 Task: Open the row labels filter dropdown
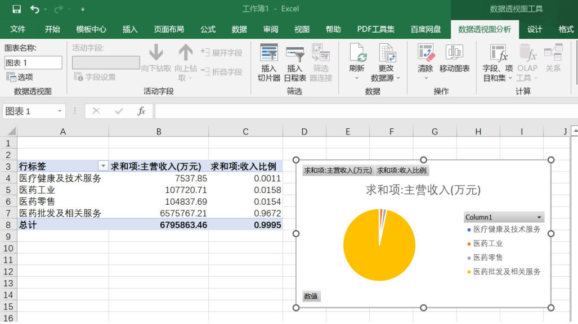point(103,166)
